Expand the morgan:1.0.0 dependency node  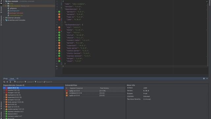tap(4, 93)
